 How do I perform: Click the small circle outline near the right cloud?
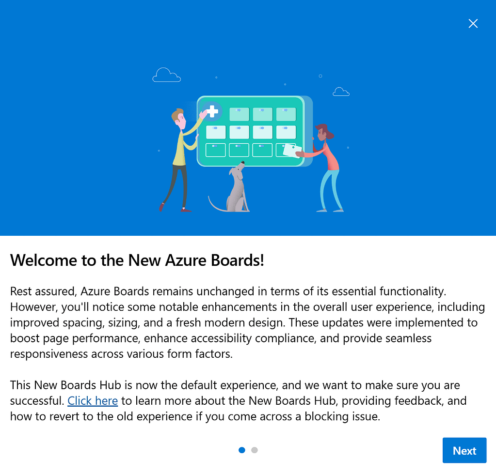coord(320,76)
